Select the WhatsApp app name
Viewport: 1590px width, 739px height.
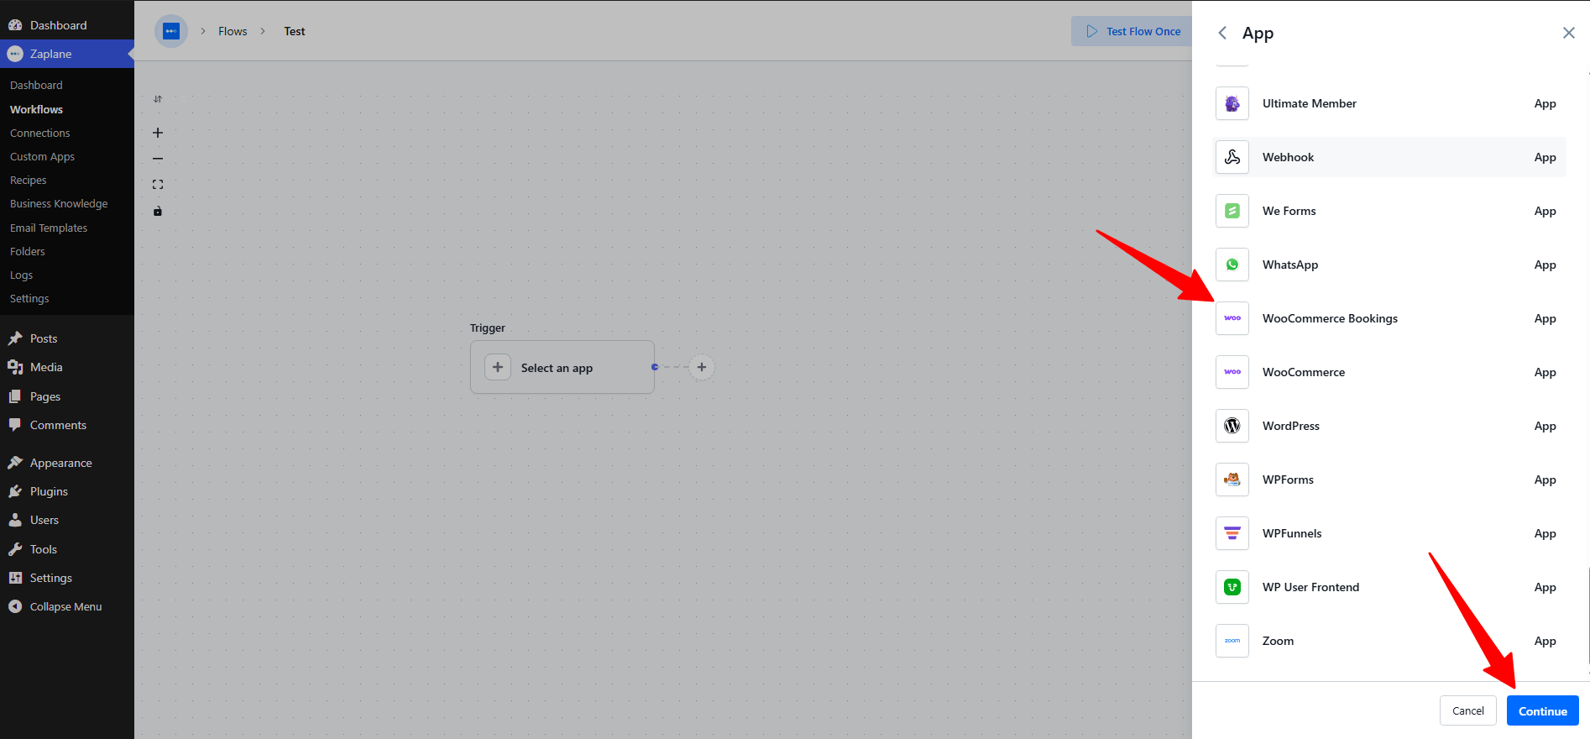point(1290,265)
